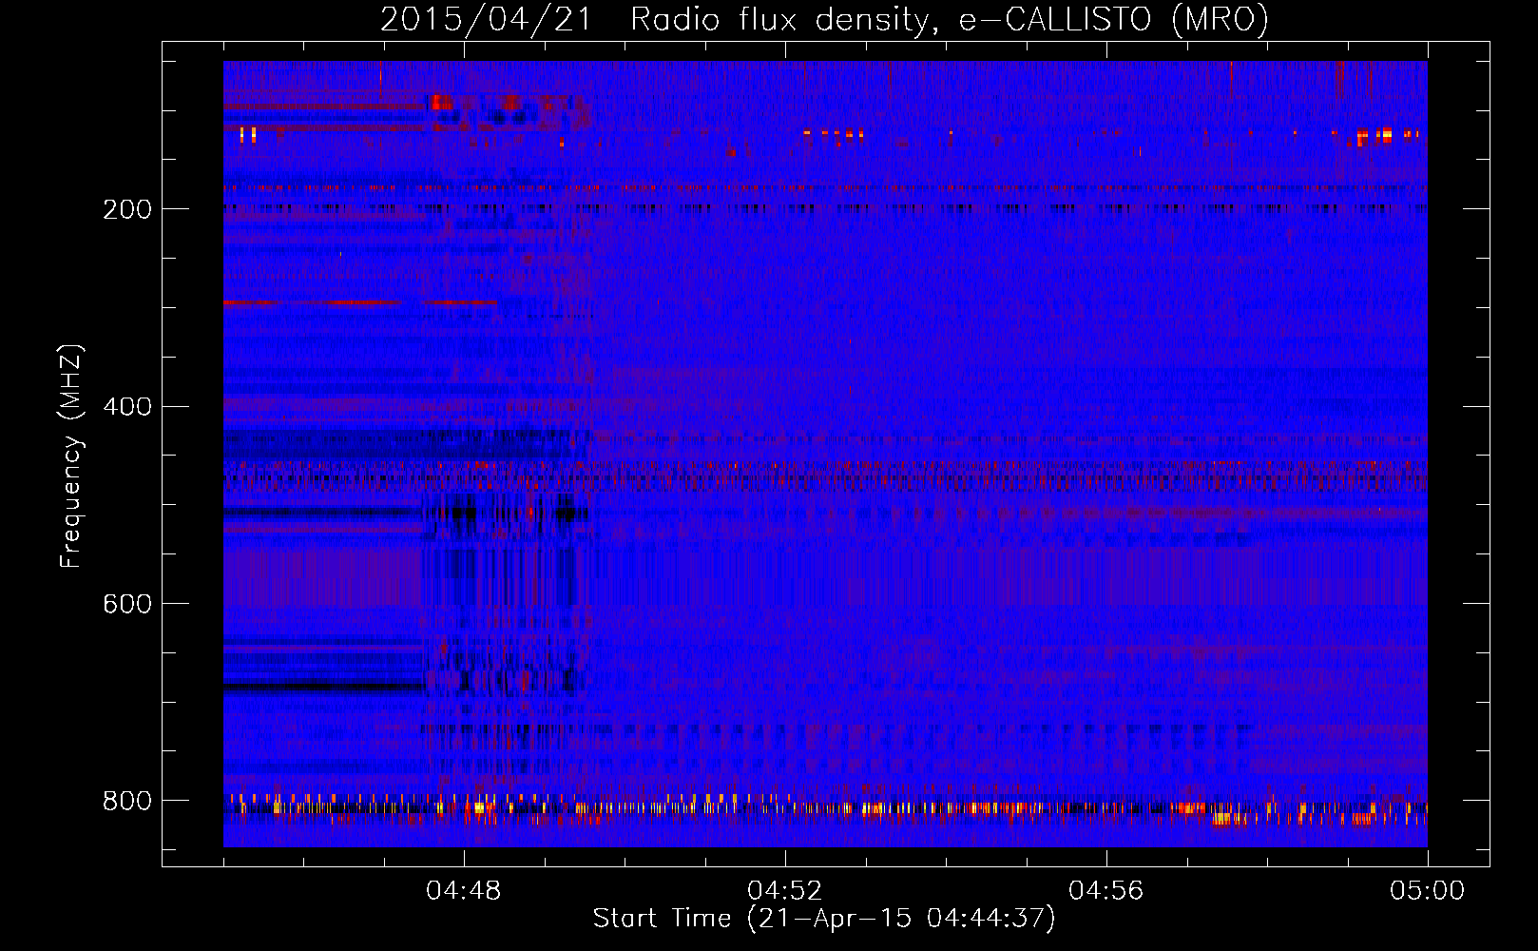Click the 800 MHz frequency tick label

pos(127,802)
